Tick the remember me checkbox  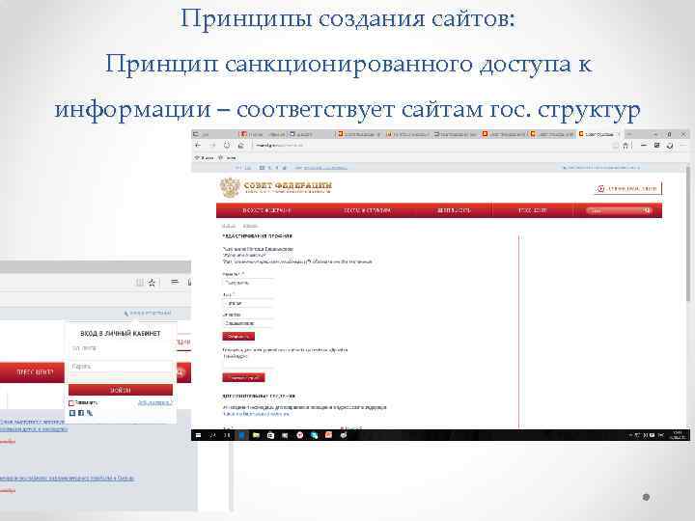pyautogui.click(x=71, y=402)
